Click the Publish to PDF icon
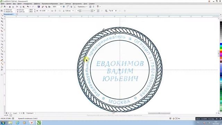Image resolution: width=222 pixels, height=125 pixels. (x=49, y=7)
